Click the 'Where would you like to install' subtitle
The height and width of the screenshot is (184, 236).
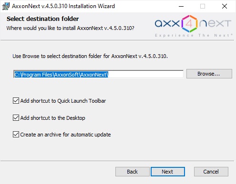(x=71, y=28)
